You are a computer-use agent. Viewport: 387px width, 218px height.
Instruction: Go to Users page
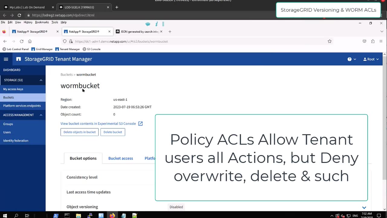[7, 132]
